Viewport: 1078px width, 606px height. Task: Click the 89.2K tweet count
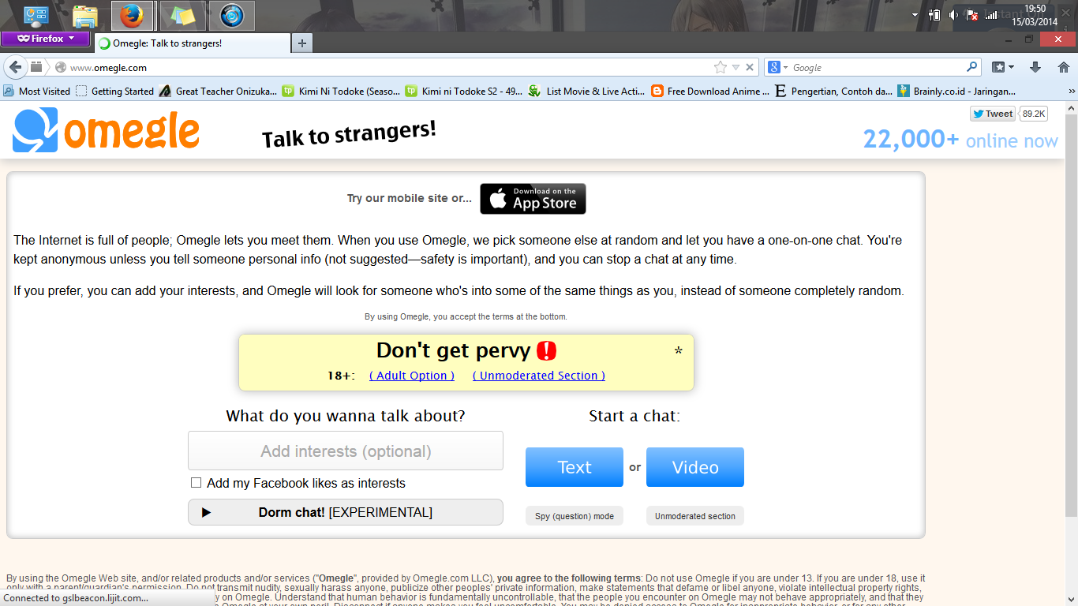[x=1033, y=114]
